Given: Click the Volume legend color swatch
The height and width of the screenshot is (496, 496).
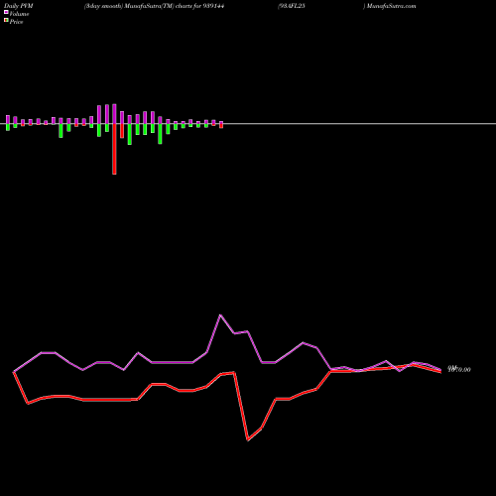Looking at the screenshot, I should [x=6, y=12].
